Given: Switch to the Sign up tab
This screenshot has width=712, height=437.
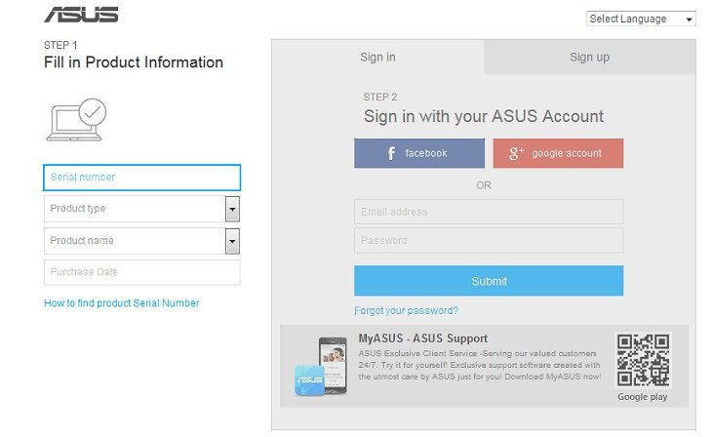Looking at the screenshot, I should click(x=589, y=58).
